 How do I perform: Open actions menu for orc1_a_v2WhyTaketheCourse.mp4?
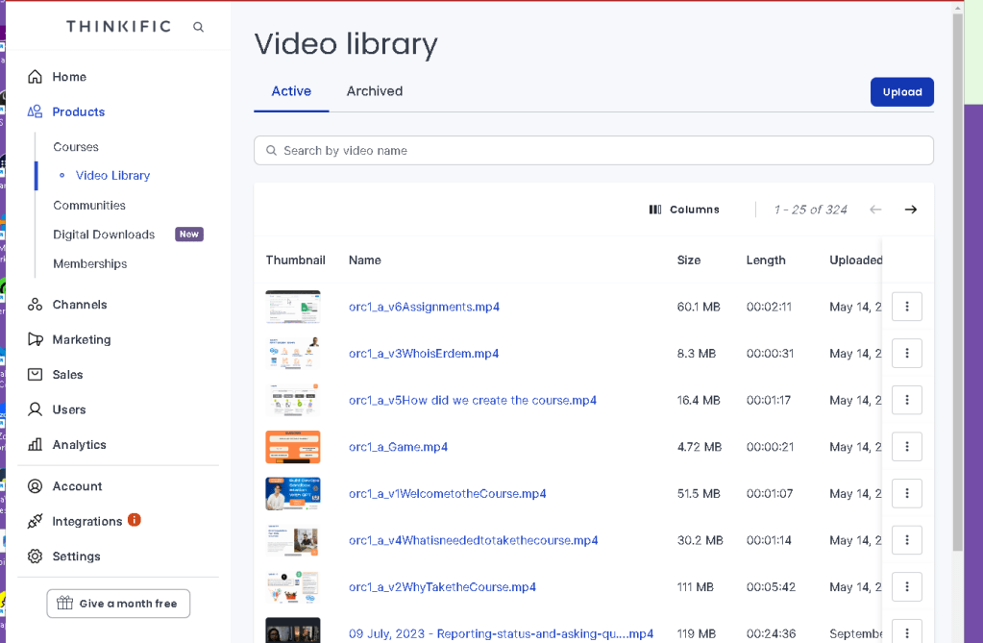(x=906, y=587)
